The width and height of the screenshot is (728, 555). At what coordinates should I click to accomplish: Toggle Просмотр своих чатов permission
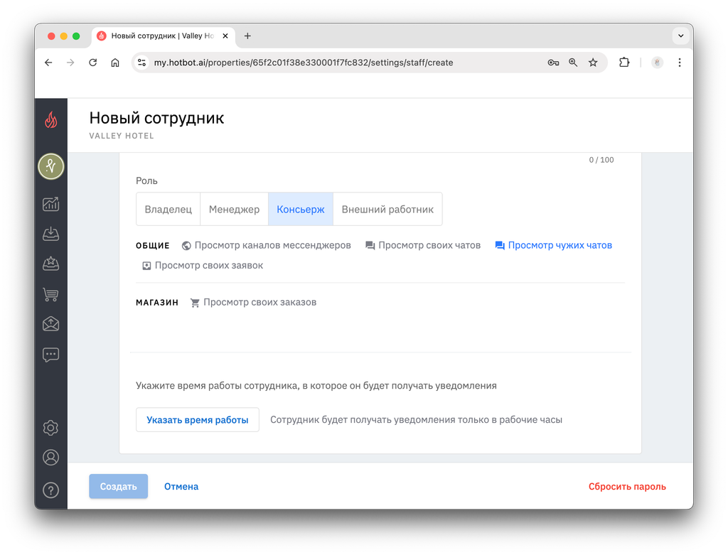[x=423, y=245]
